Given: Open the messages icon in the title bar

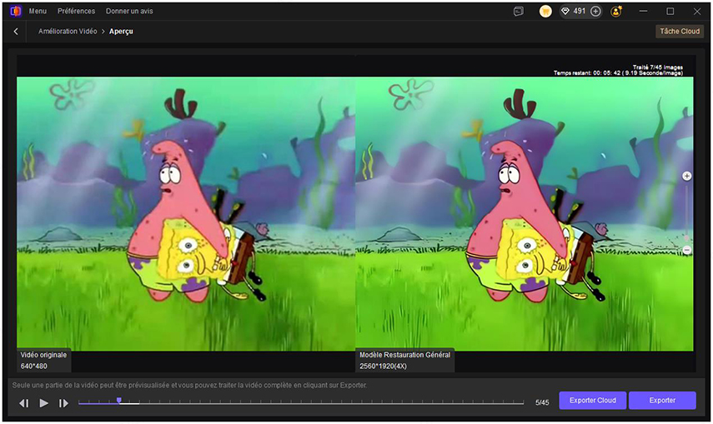Looking at the screenshot, I should (519, 12).
